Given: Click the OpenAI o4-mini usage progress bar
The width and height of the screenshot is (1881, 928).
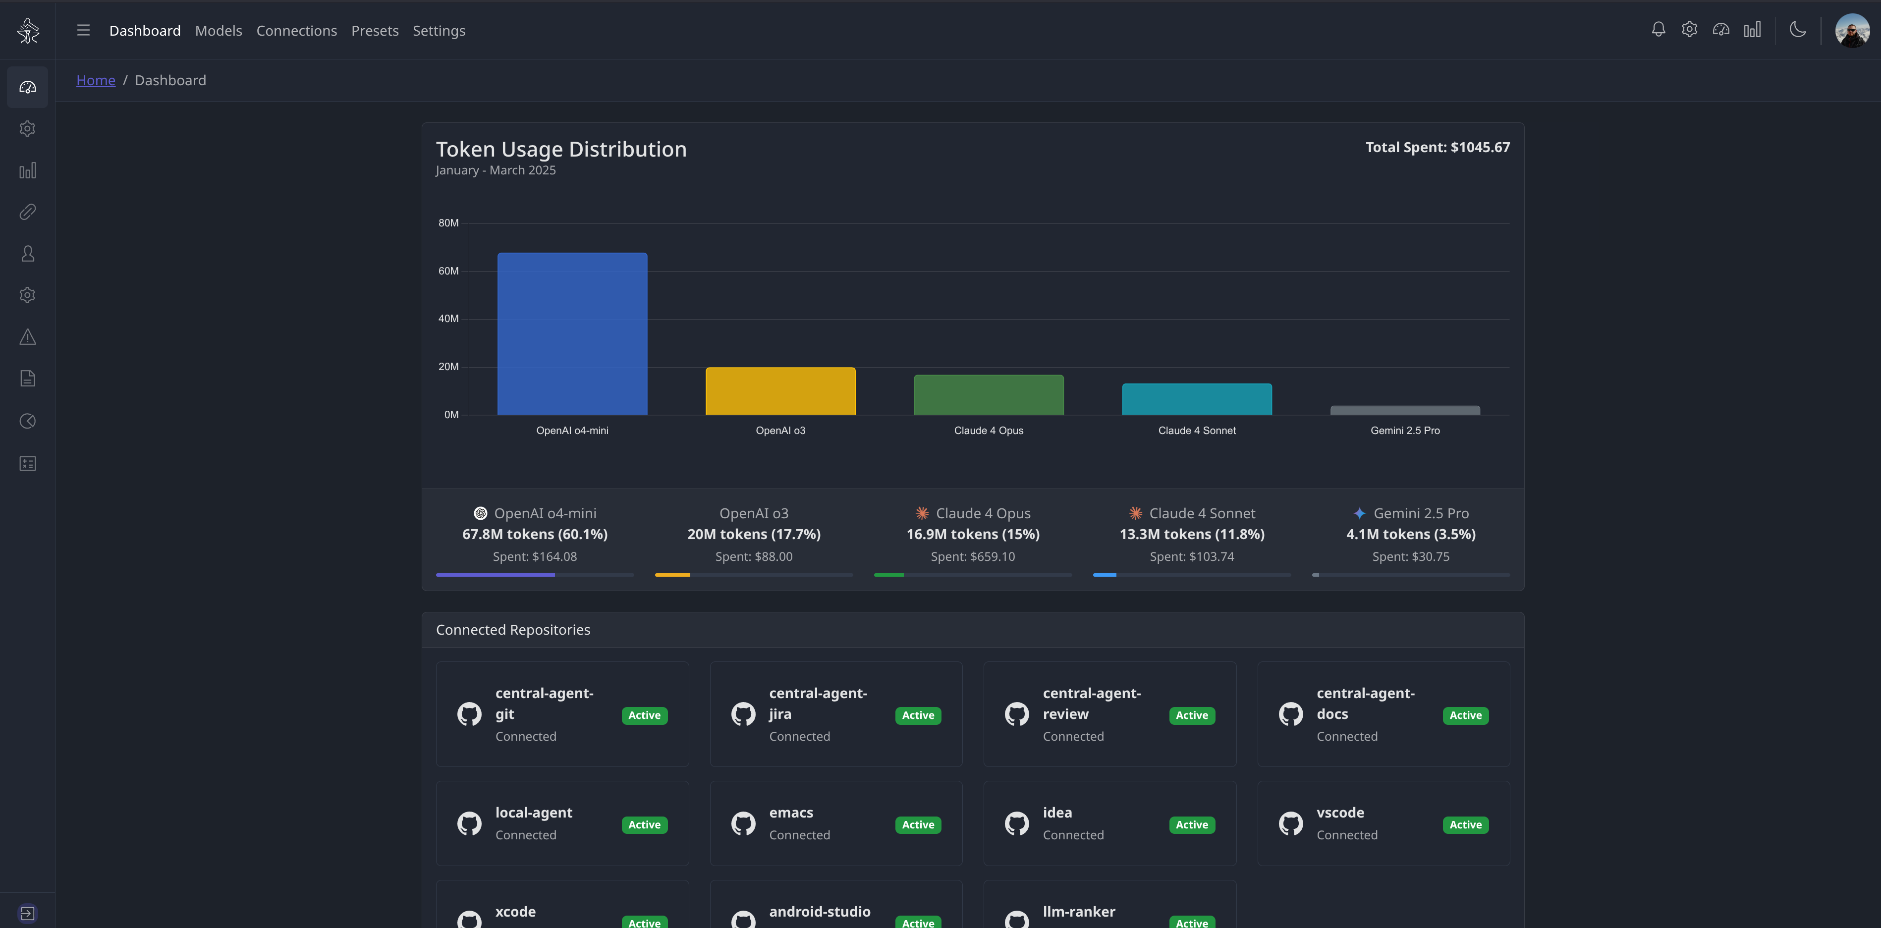Looking at the screenshot, I should pos(535,575).
